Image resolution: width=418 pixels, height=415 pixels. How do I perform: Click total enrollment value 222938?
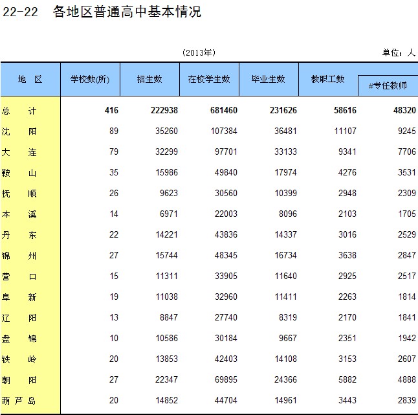pyautogui.click(x=164, y=110)
